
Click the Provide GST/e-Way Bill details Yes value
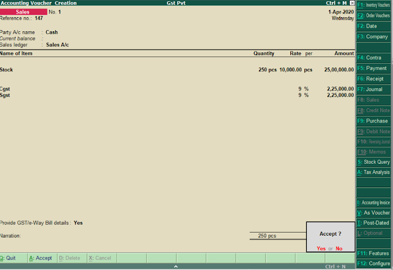point(78,223)
